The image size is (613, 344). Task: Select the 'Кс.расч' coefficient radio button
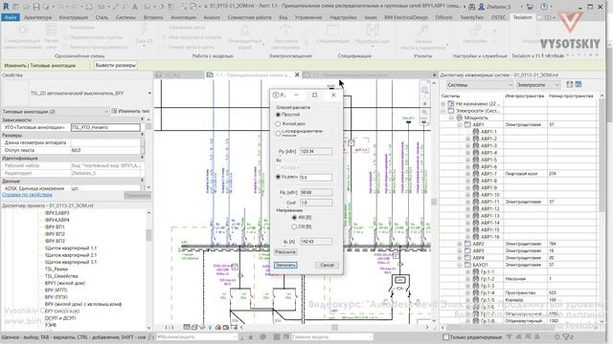[x=278, y=177]
